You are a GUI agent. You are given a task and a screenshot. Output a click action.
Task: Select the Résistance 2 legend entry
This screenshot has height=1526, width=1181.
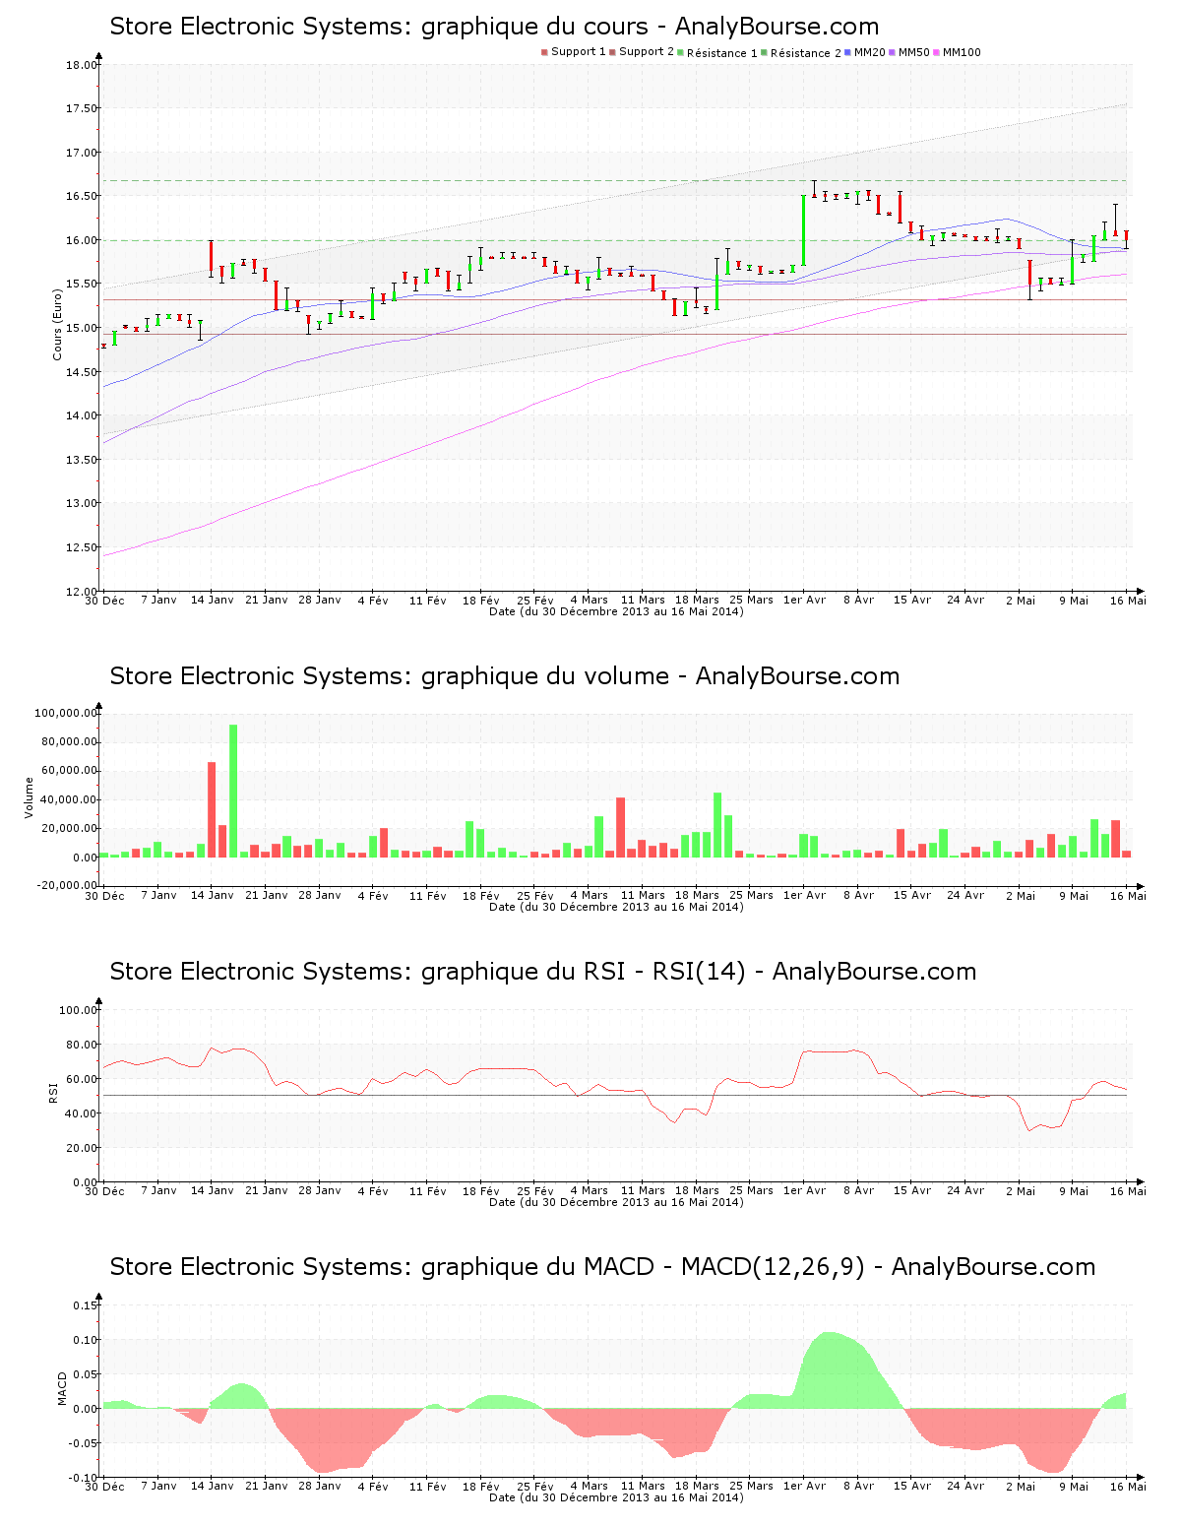coord(806,53)
